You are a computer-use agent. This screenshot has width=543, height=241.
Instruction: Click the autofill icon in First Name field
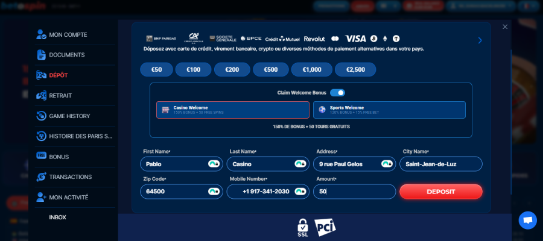[x=214, y=164]
